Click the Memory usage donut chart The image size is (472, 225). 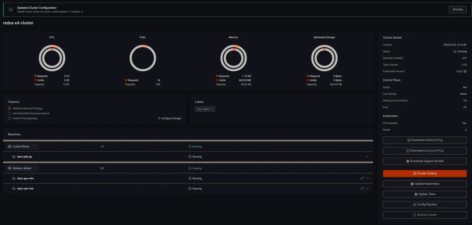point(233,58)
